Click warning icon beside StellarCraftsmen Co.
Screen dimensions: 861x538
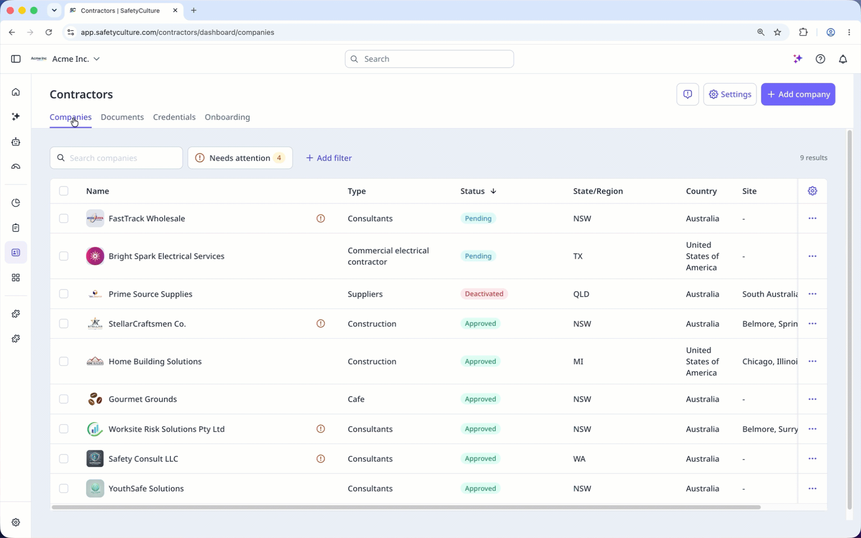[320, 324]
